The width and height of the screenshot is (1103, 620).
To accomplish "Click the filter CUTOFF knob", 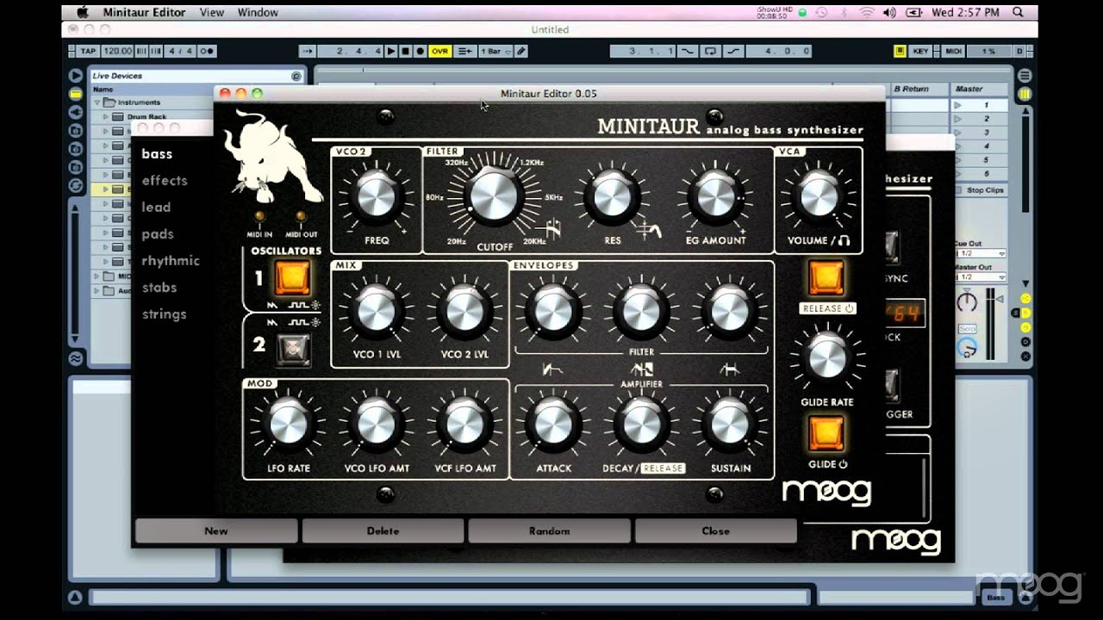I will point(494,195).
